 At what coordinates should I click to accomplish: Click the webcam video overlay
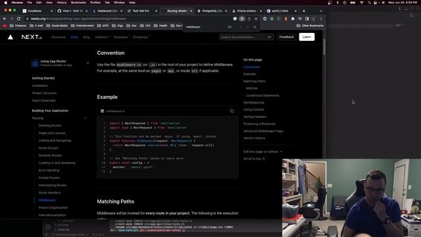351,197
